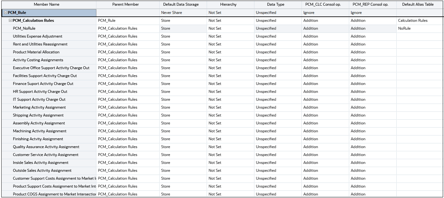Click the Product Material Allocation member
This screenshot has width=444, height=198.
click(x=36, y=52)
